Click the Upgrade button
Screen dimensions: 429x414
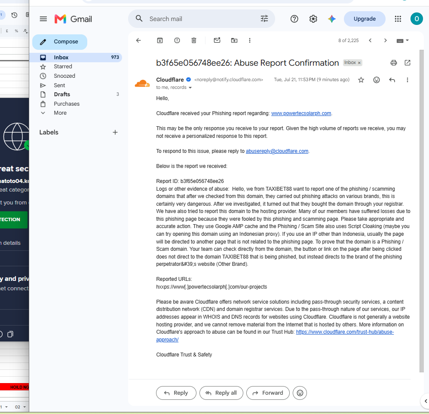point(365,19)
